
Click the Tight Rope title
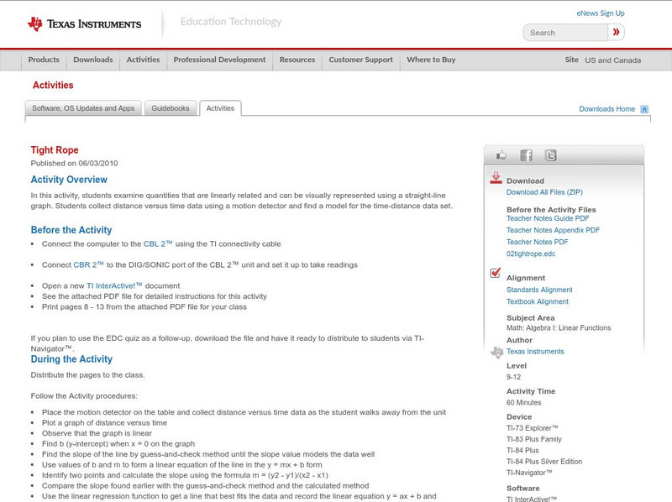click(55, 150)
